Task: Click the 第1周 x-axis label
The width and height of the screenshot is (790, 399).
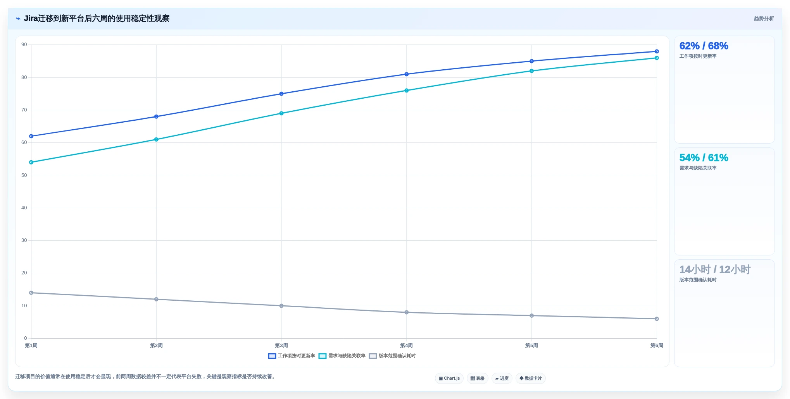Action: tap(31, 346)
